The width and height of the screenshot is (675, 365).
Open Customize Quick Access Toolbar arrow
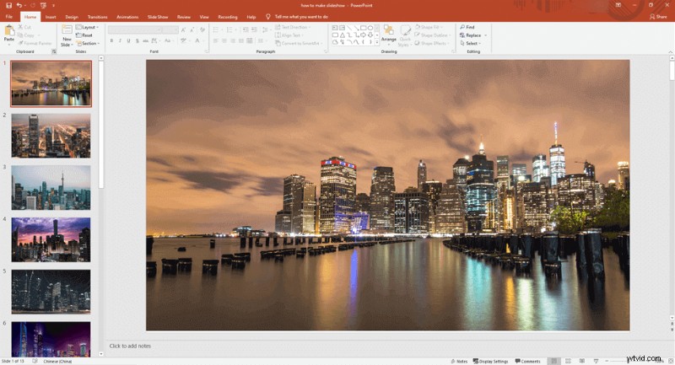click(53, 6)
